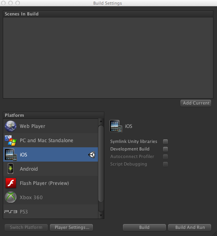Viewport: 217px width, 236px height.
Task: Select the PS3 platform label
Action: (24, 211)
